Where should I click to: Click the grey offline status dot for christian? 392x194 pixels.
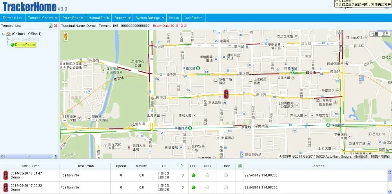[x=13, y=39]
